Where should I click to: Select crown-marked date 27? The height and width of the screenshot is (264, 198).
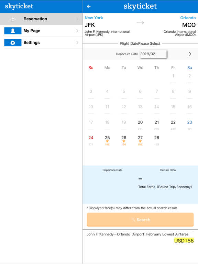pyautogui.click(x=140, y=140)
